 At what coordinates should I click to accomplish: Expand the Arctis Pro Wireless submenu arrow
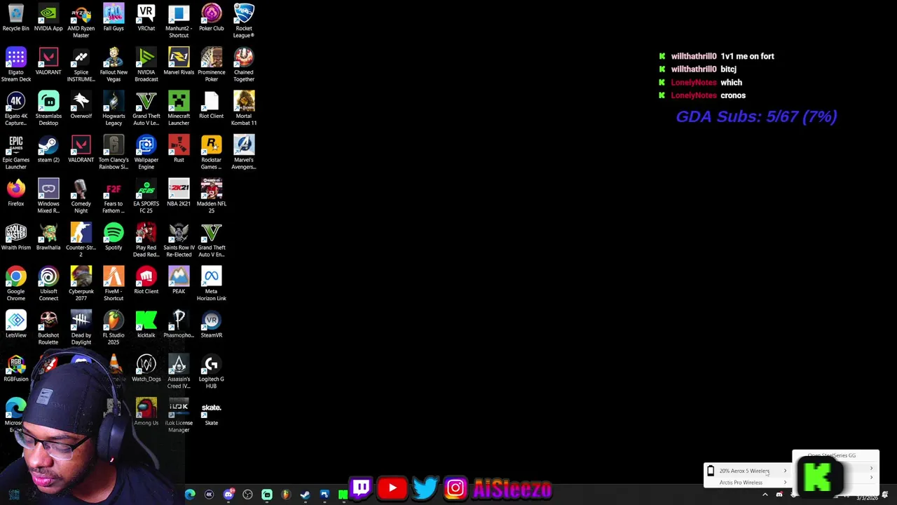785,483
